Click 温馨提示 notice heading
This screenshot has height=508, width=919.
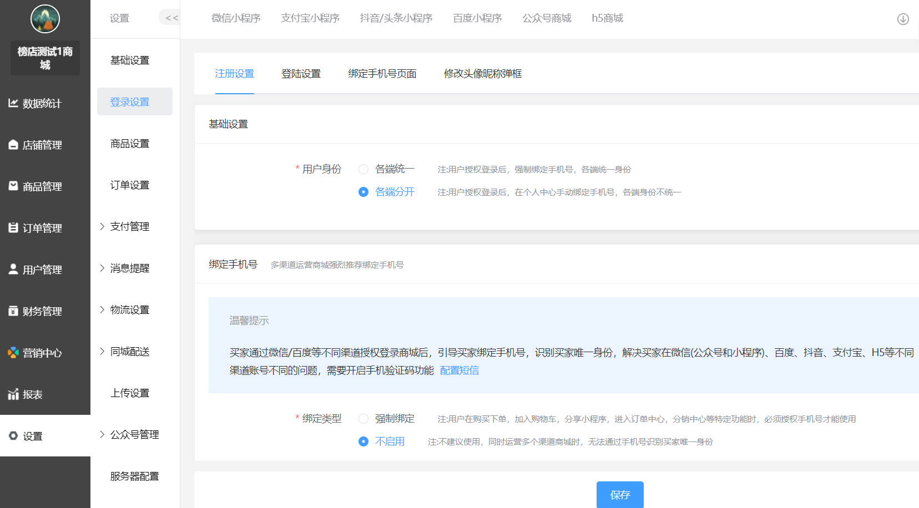[x=249, y=321]
